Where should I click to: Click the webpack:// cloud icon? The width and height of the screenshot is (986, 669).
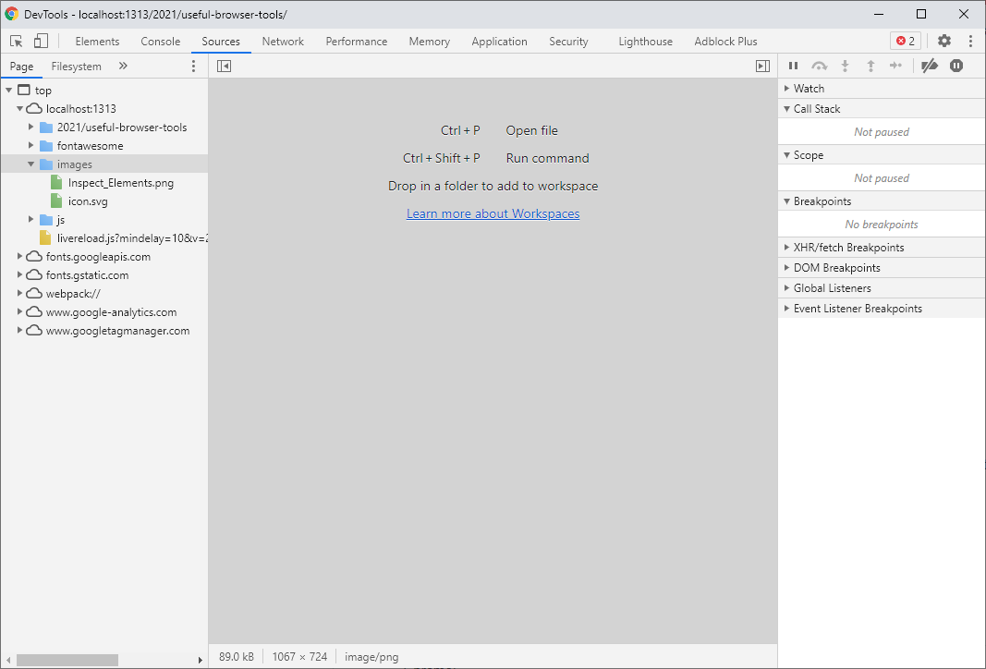click(34, 294)
